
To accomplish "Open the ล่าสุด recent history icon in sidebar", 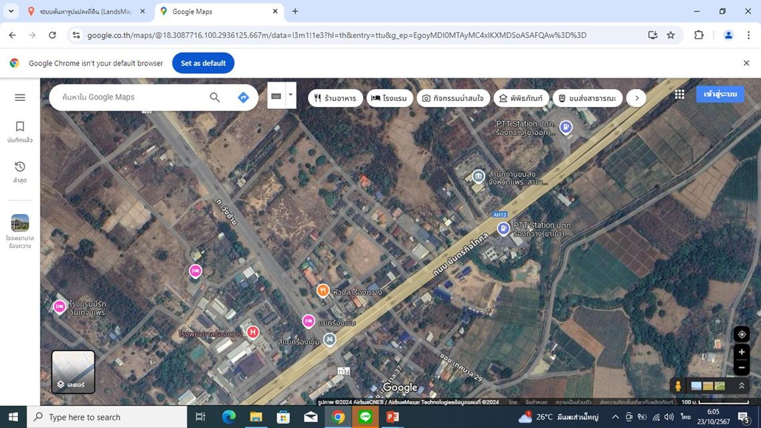I will point(19,167).
